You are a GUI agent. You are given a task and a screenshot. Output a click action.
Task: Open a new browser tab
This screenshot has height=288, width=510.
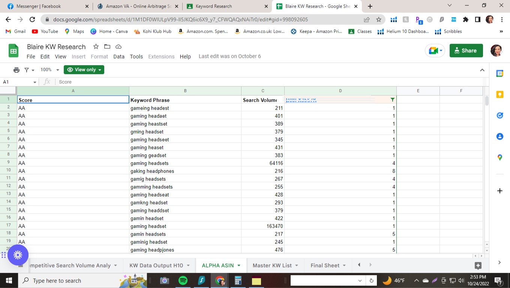370,6
